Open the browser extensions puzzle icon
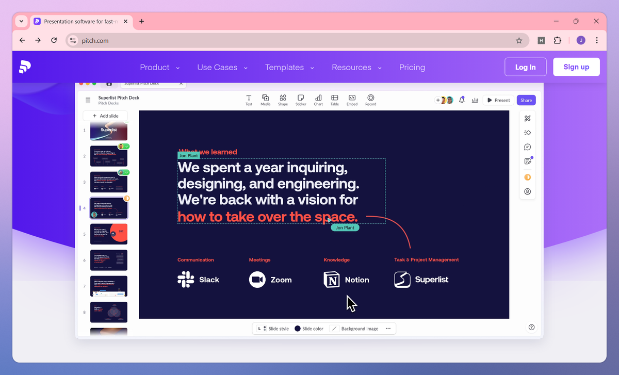The width and height of the screenshot is (619, 375). click(558, 40)
